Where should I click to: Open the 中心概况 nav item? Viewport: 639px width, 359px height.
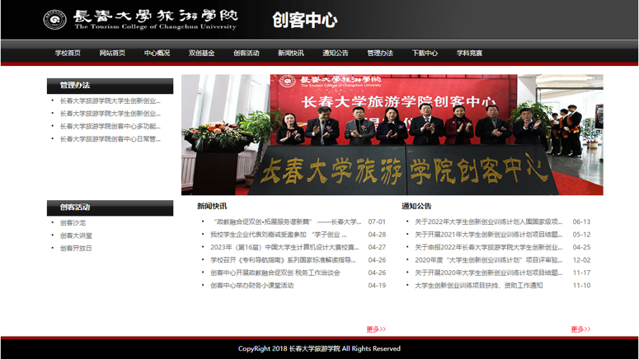[157, 53]
